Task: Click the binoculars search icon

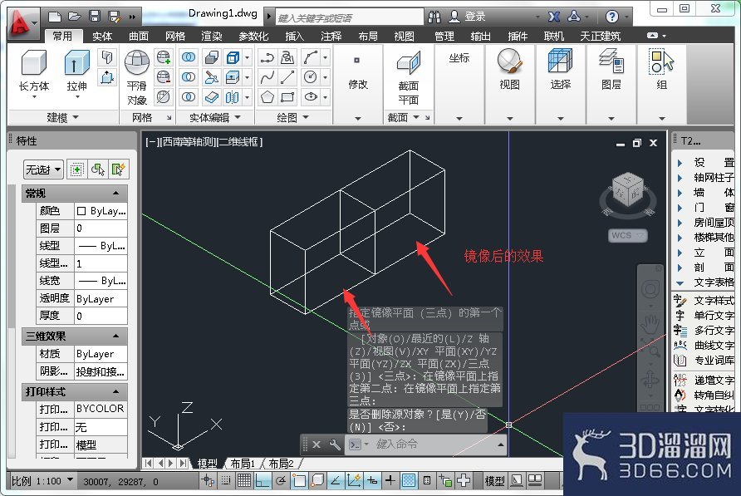Action: click(x=434, y=17)
